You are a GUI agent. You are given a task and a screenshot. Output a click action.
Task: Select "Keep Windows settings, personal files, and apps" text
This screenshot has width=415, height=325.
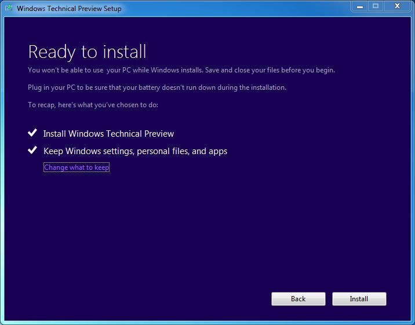(135, 151)
